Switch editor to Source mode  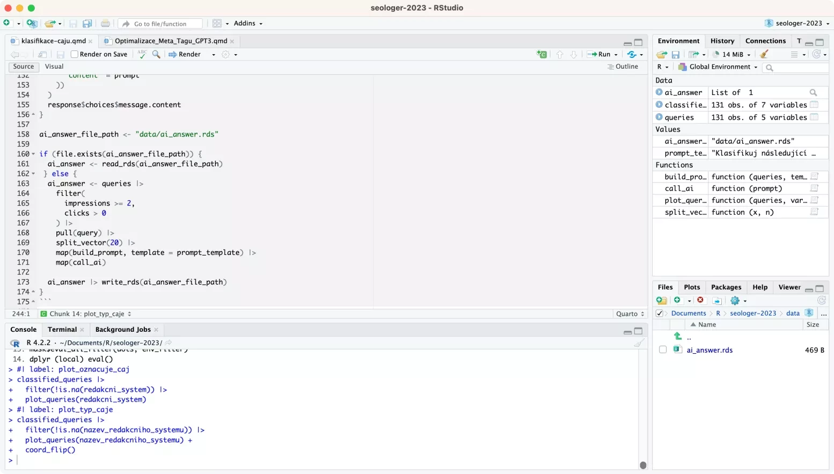coord(24,67)
